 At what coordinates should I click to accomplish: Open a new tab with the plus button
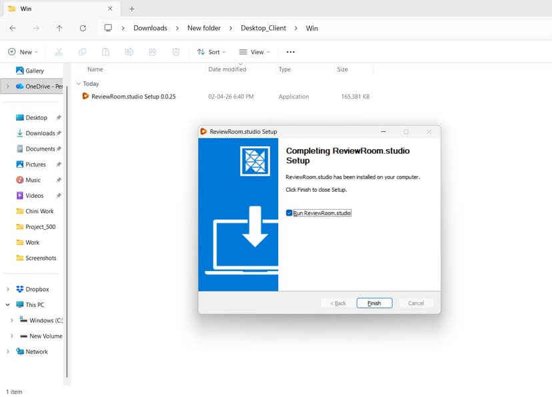(x=131, y=9)
